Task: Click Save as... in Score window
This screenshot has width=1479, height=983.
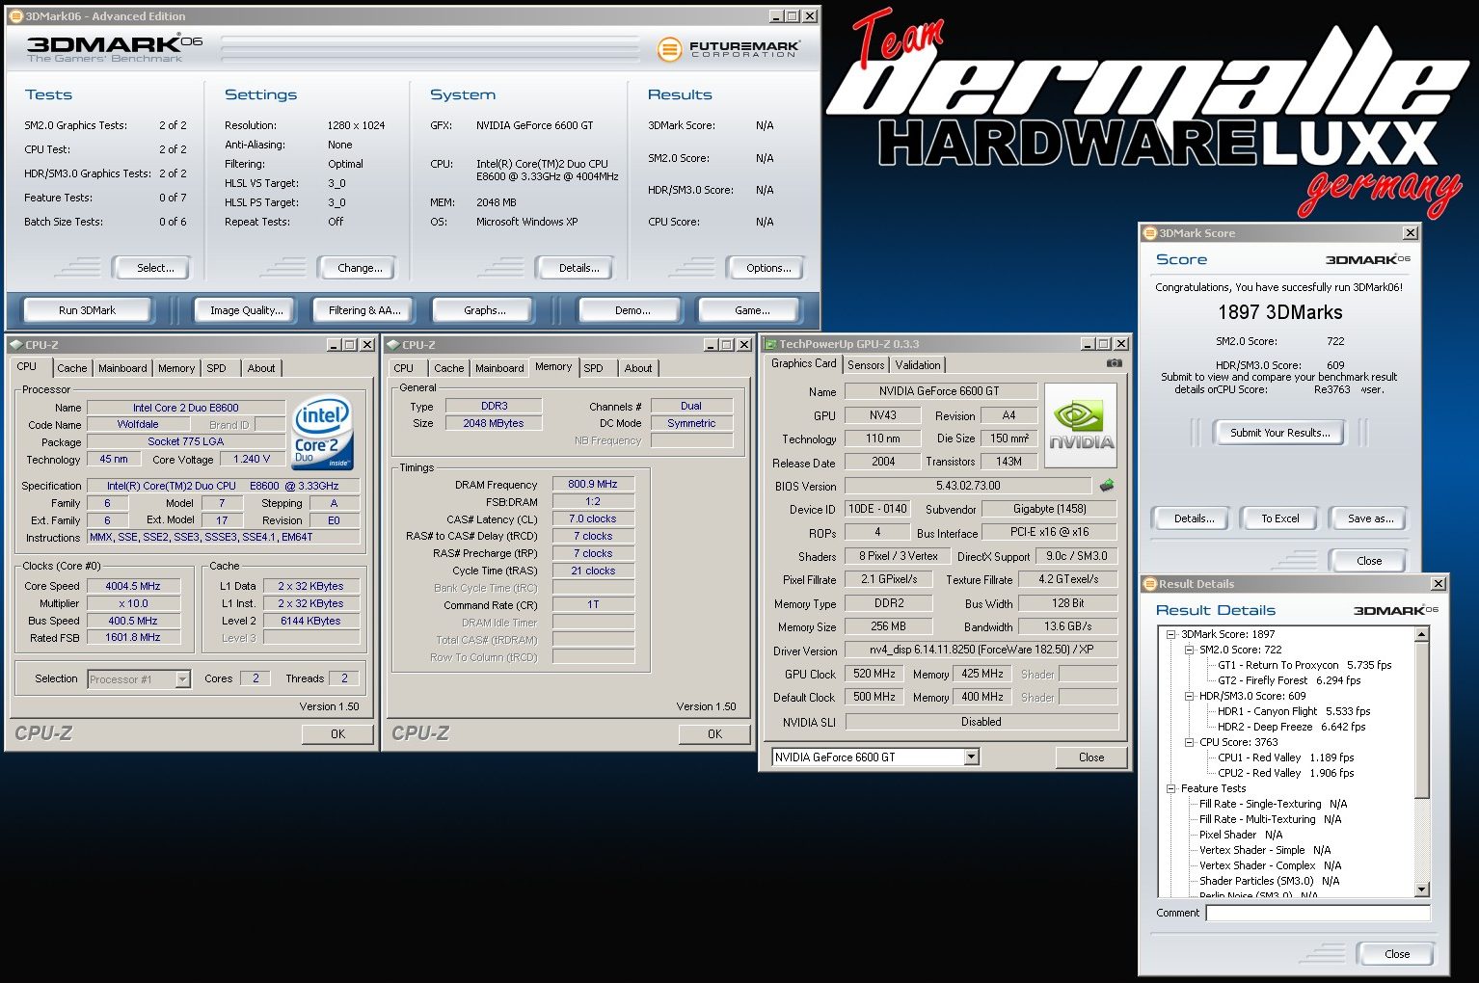Action: pos(1370,518)
